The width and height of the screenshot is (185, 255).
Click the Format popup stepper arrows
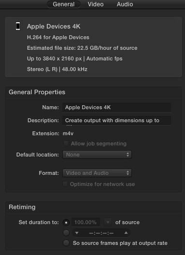128,173
